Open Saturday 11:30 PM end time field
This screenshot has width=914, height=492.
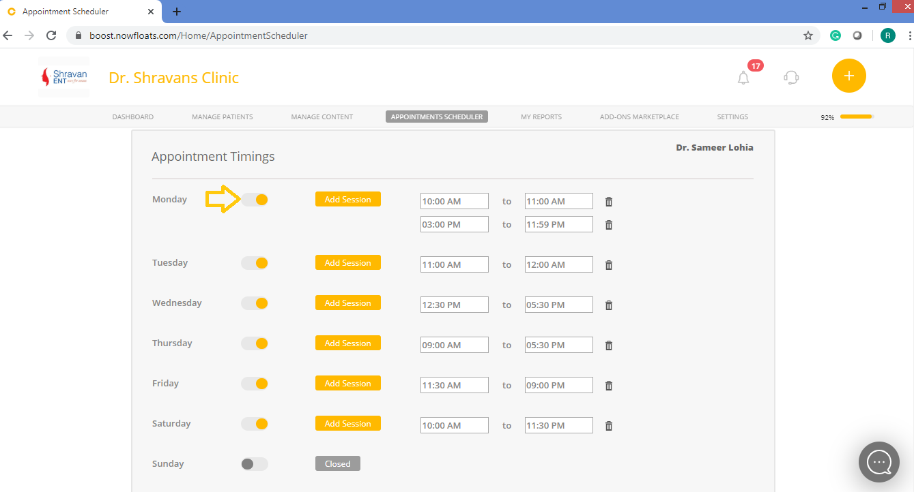pos(559,425)
